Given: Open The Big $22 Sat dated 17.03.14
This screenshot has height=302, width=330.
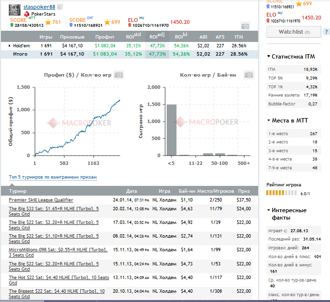Looking at the screenshot, I should click(x=54, y=225).
